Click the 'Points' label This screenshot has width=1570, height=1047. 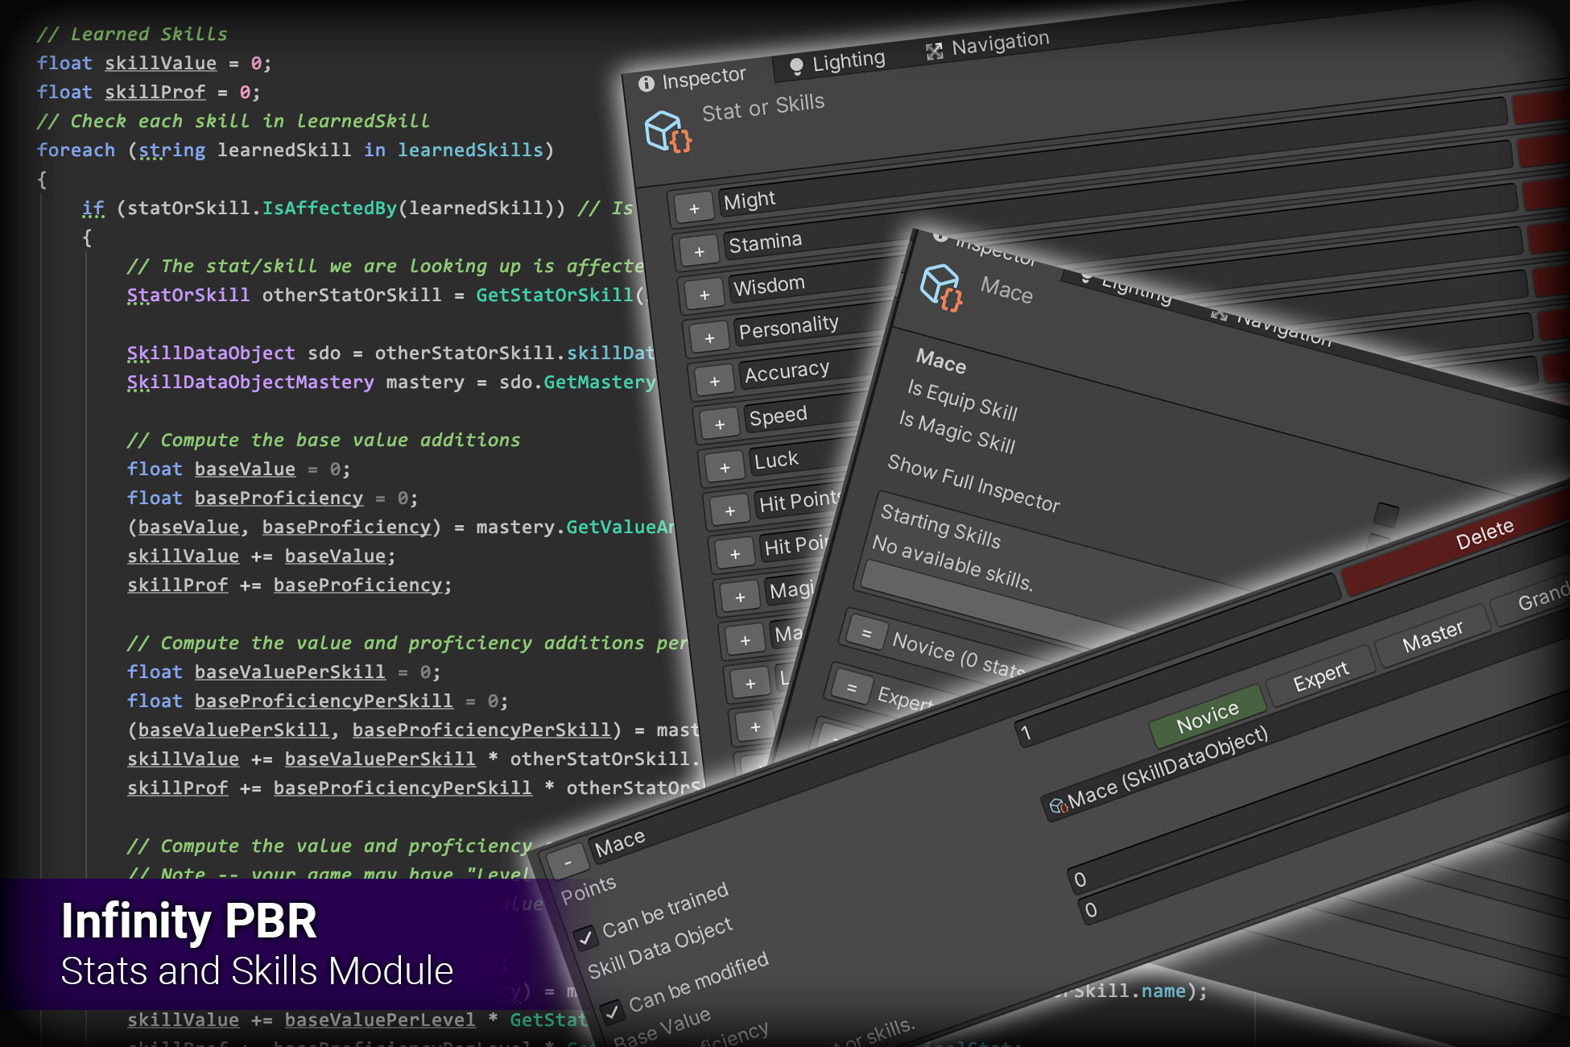coord(588,890)
